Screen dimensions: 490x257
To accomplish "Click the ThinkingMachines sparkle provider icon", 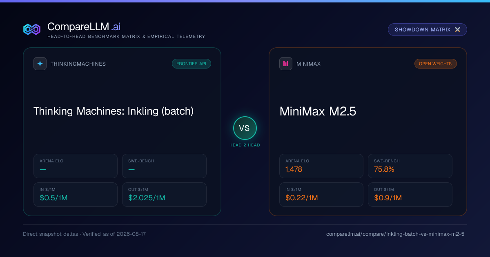I will coord(40,64).
